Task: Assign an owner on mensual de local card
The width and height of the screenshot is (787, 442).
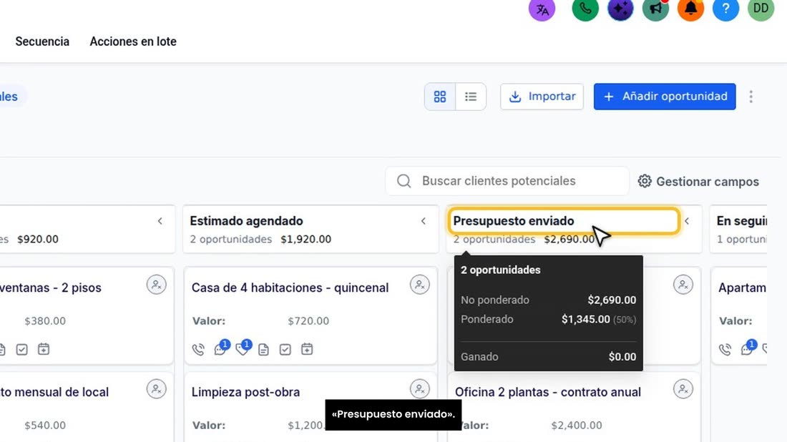Action: [x=157, y=389]
